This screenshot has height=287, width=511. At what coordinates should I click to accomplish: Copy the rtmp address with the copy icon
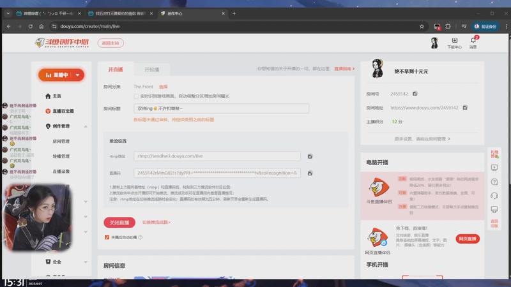click(310, 156)
